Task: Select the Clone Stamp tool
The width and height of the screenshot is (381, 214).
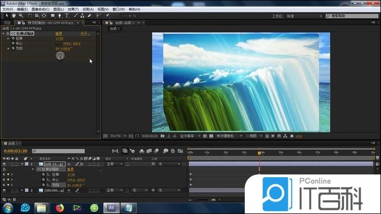Action: (82, 16)
